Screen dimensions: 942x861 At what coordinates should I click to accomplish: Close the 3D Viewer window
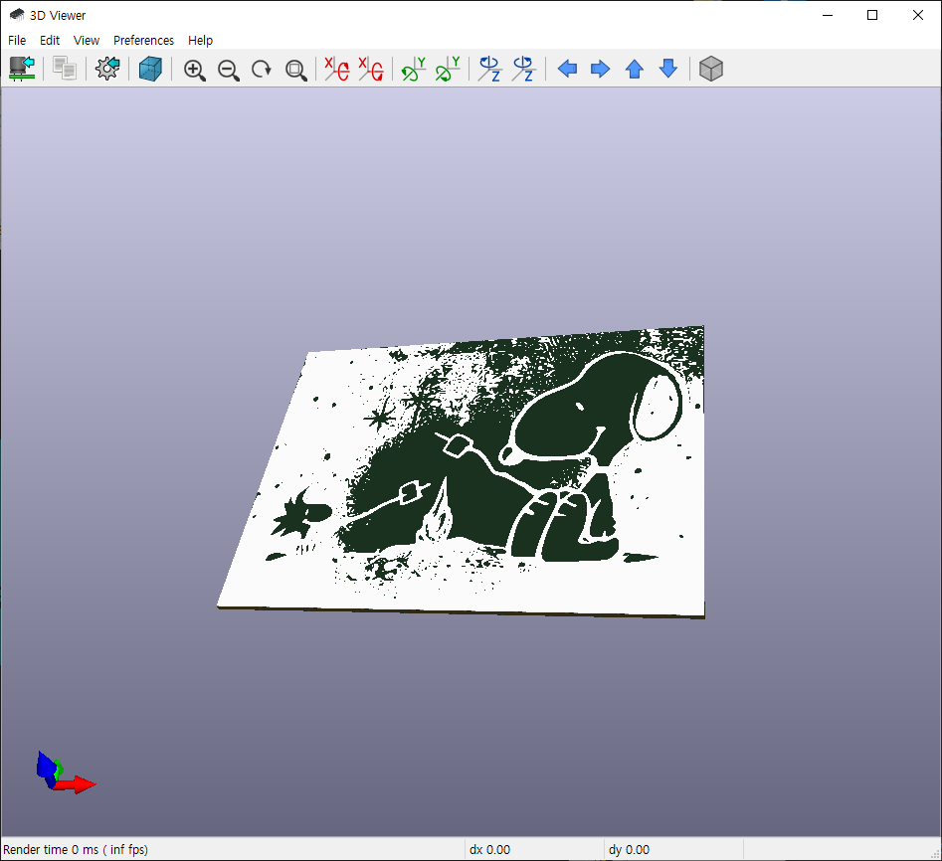click(918, 15)
